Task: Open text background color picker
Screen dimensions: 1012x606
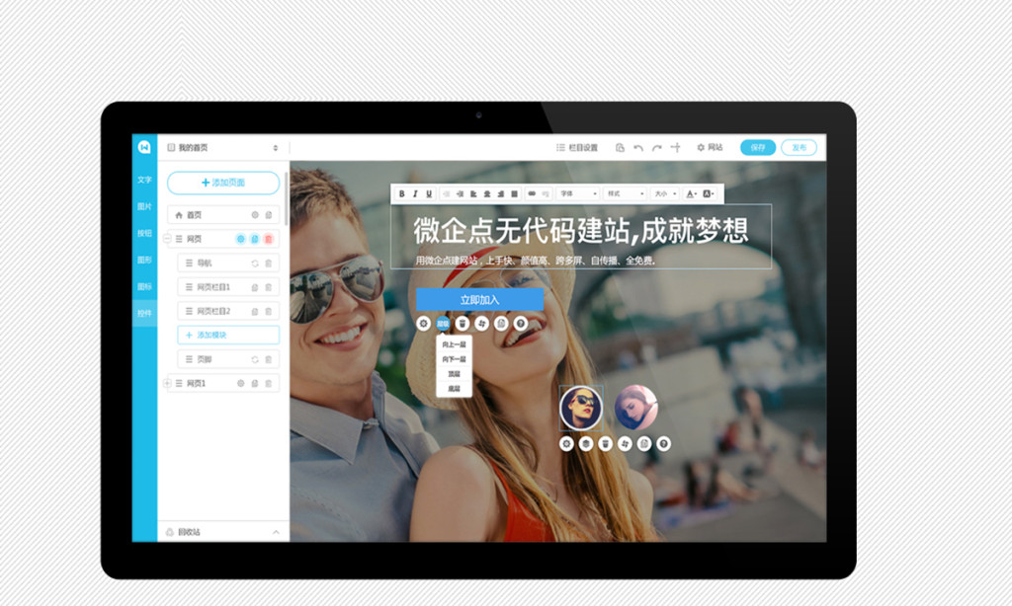Action: point(708,193)
